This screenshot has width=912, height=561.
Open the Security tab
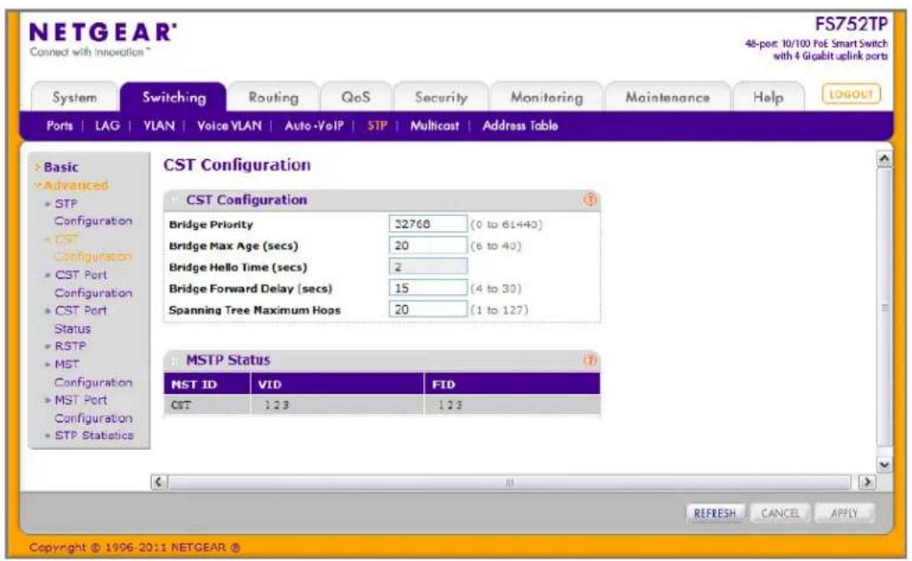point(441,97)
